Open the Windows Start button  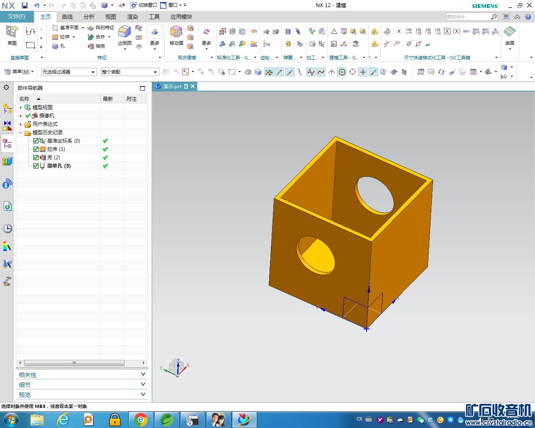[x=10, y=419]
